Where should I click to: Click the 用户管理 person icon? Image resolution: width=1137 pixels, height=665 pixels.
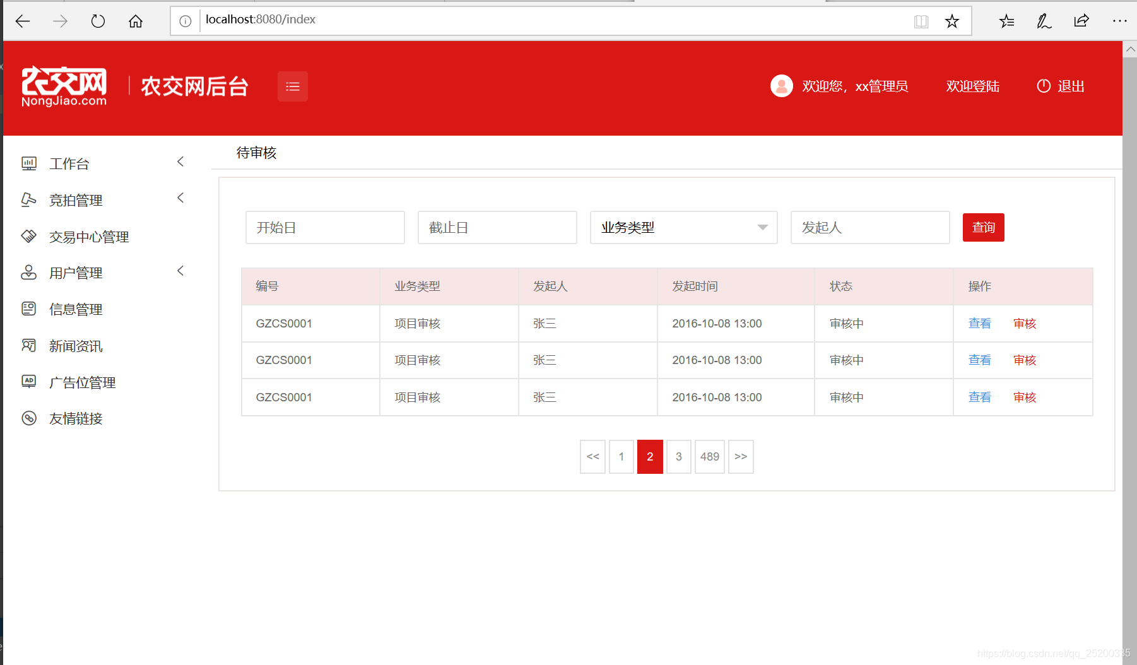pos(29,273)
